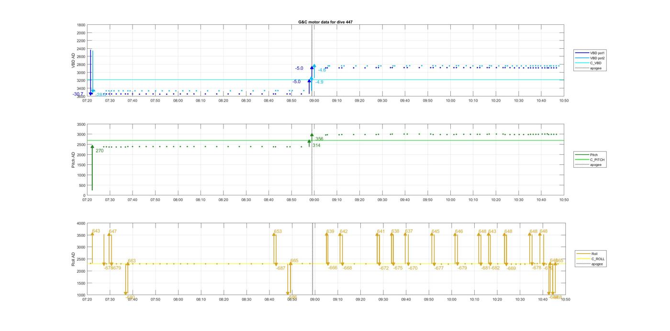Click the '643' roll label near 07:20

point(96,231)
